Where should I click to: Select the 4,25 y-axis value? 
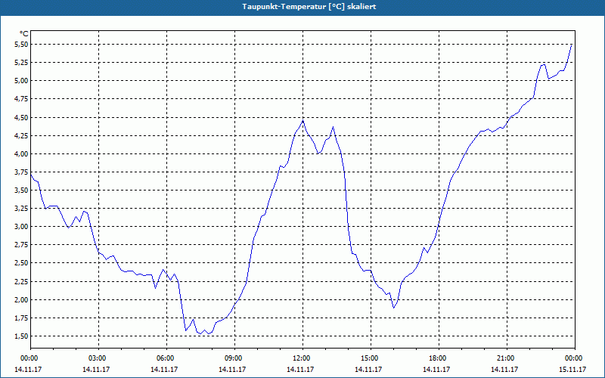[21, 136]
